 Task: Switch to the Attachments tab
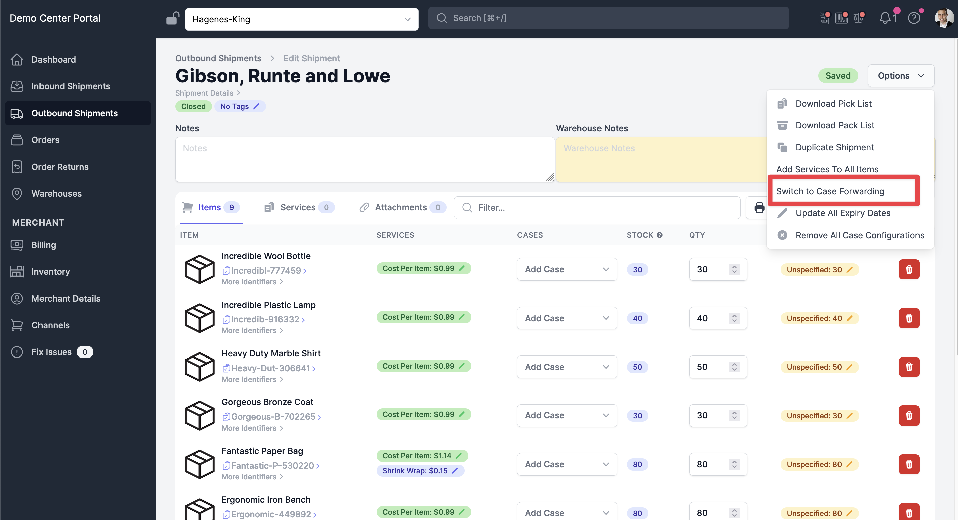pos(402,208)
